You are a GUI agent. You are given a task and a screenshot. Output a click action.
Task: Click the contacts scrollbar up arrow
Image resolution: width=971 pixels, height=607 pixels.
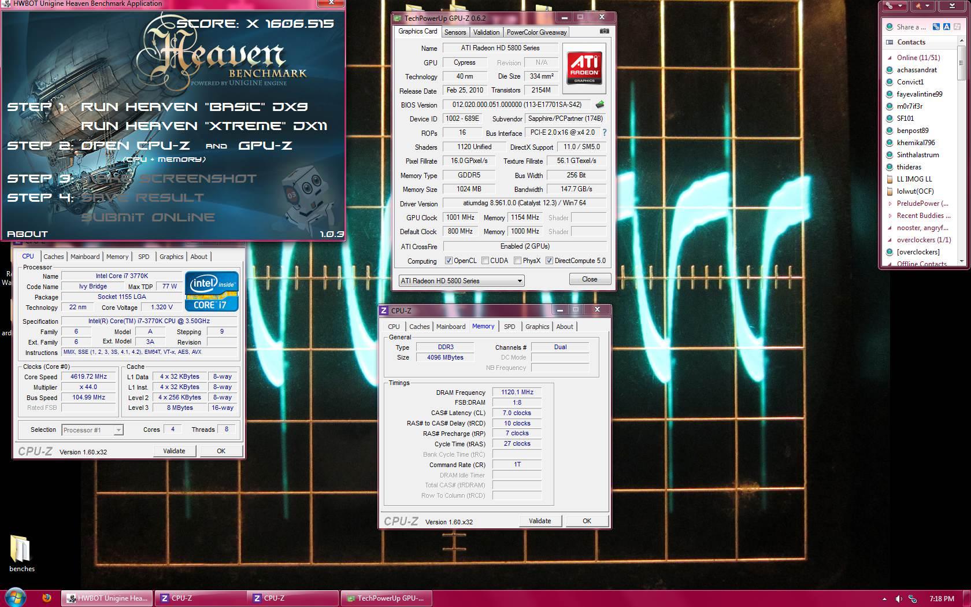point(961,40)
